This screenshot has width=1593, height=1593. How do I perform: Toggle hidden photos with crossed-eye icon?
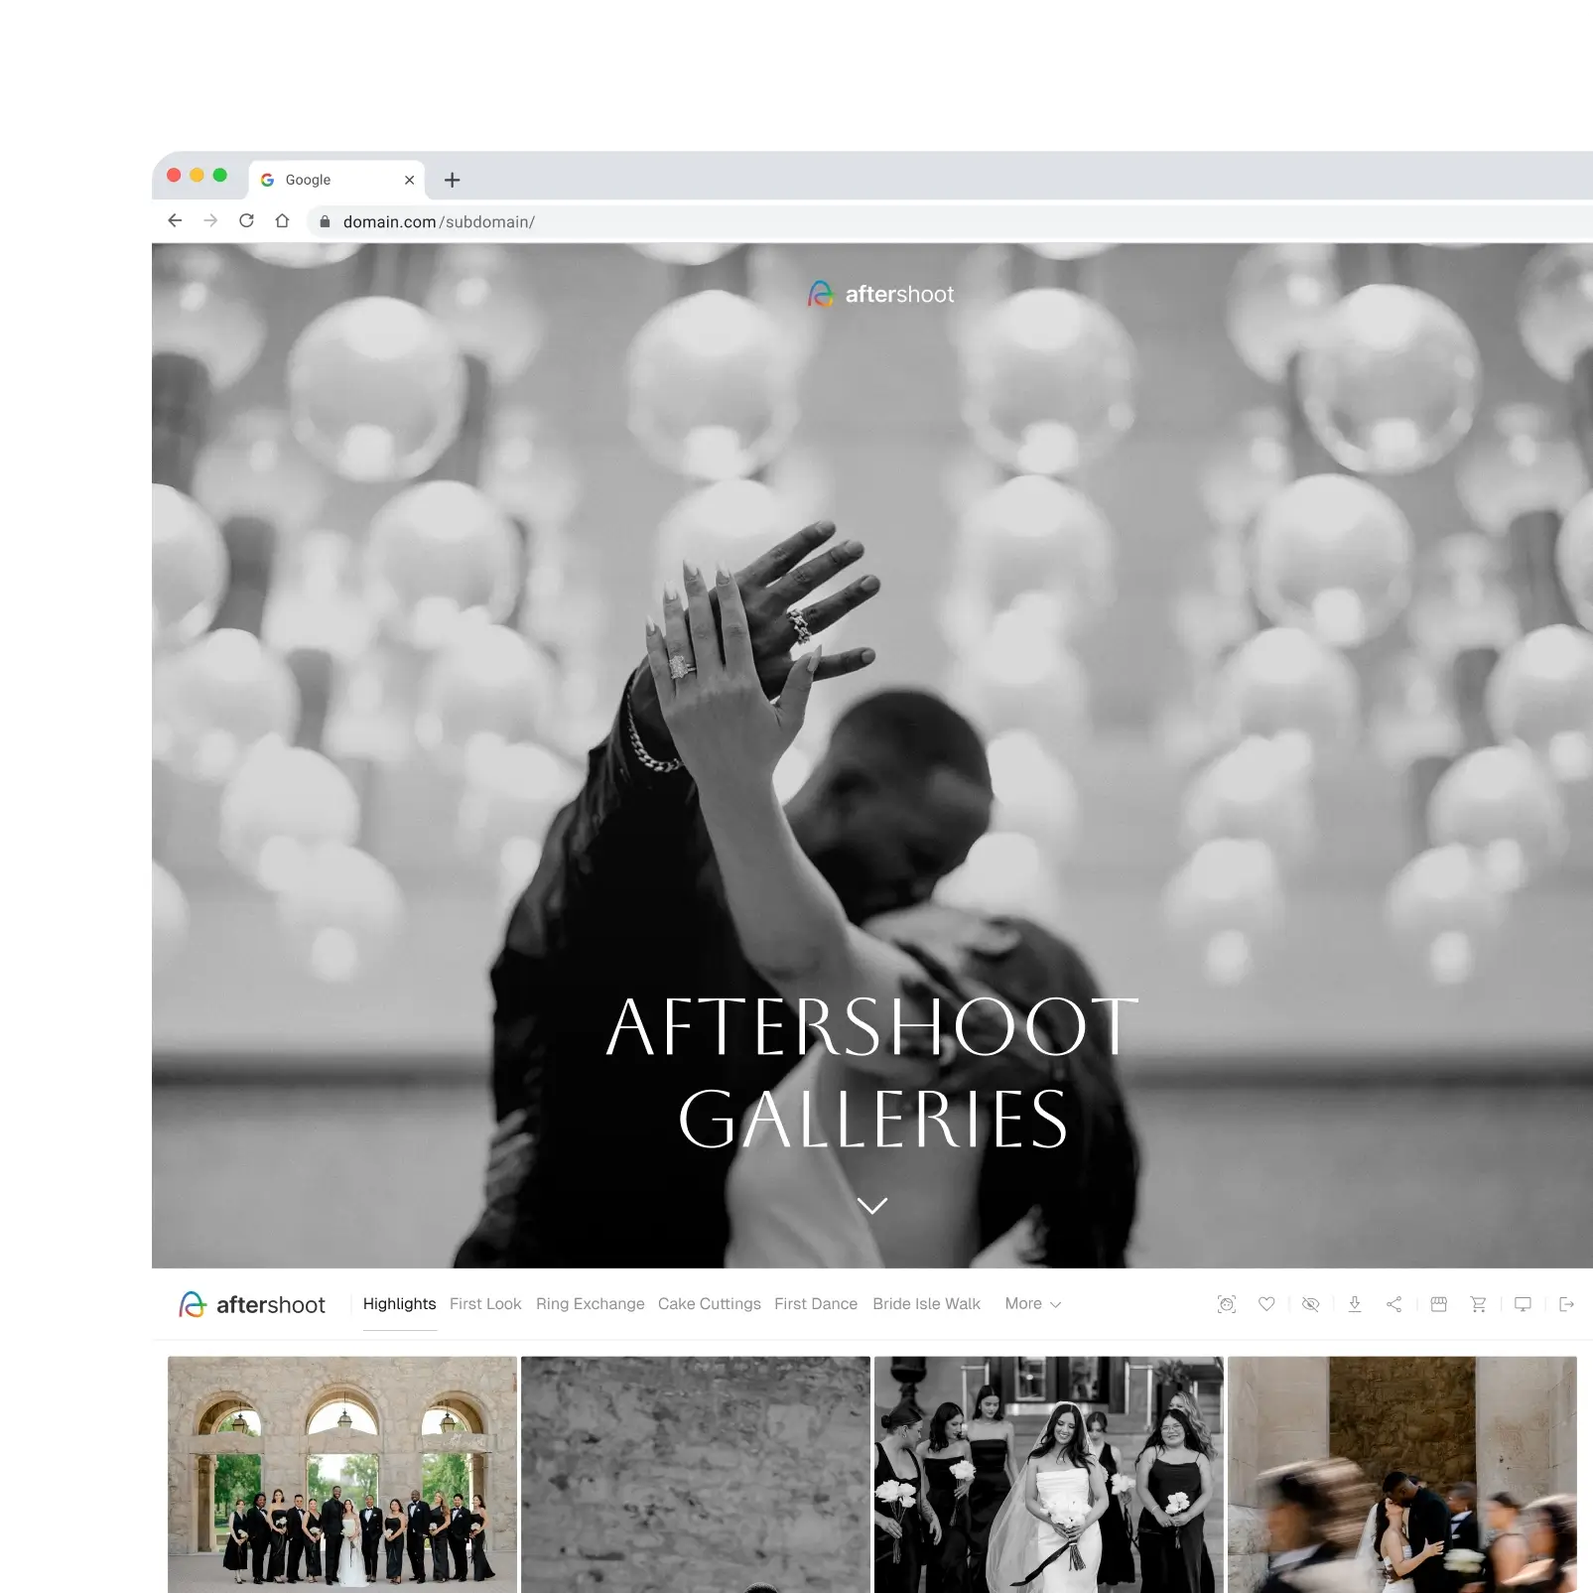coord(1310,1304)
